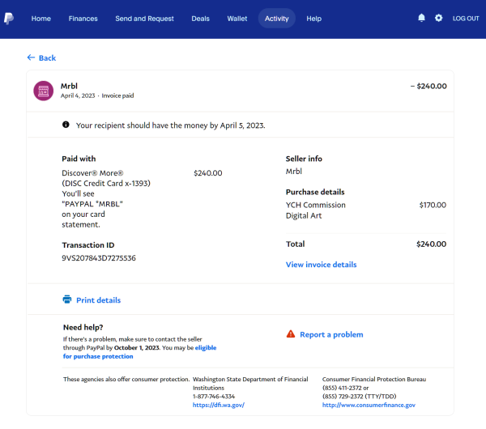The image size is (486, 429).
Task: Open the Wallet tab
Action: [x=237, y=19]
